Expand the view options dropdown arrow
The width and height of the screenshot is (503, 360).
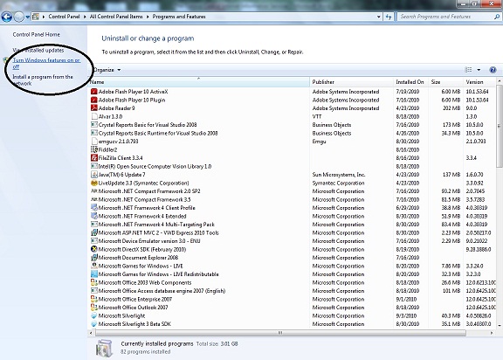pyautogui.click(x=479, y=70)
